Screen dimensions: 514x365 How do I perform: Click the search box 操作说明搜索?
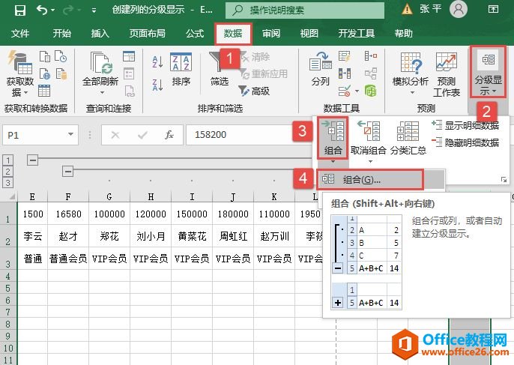point(305,10)
